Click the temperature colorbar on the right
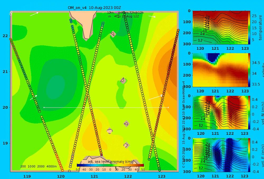Image resolution: width=264 pixels, height=179 pixels. coord(249,28)
